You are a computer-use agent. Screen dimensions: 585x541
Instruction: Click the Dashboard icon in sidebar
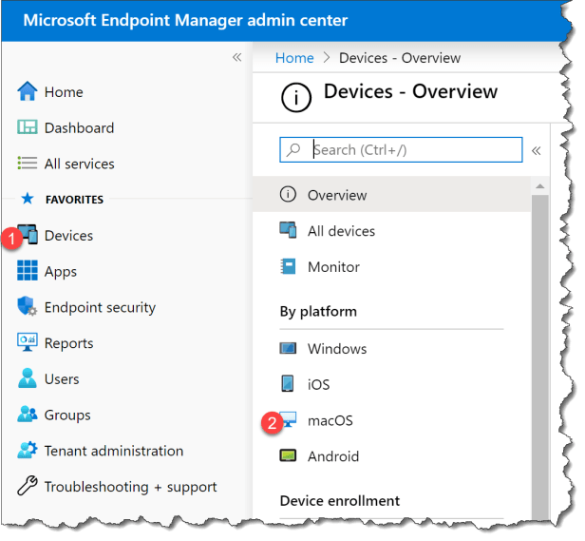click(x=28, y=127)
